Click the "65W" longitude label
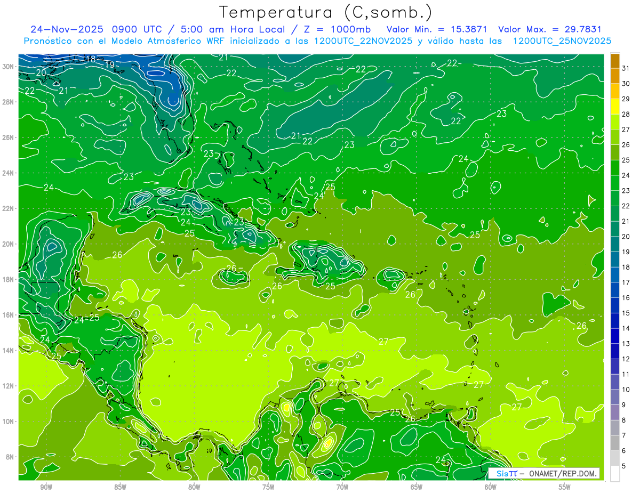Viewport: 640px width, 494px height. coord(417,487)
